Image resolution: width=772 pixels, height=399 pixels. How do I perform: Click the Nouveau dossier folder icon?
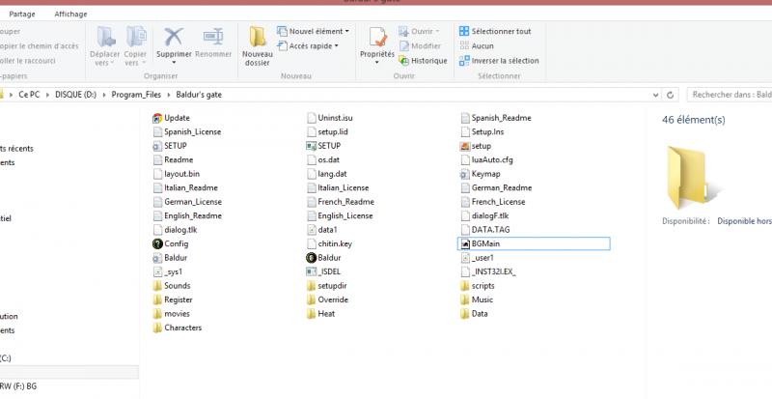(257, 37)
